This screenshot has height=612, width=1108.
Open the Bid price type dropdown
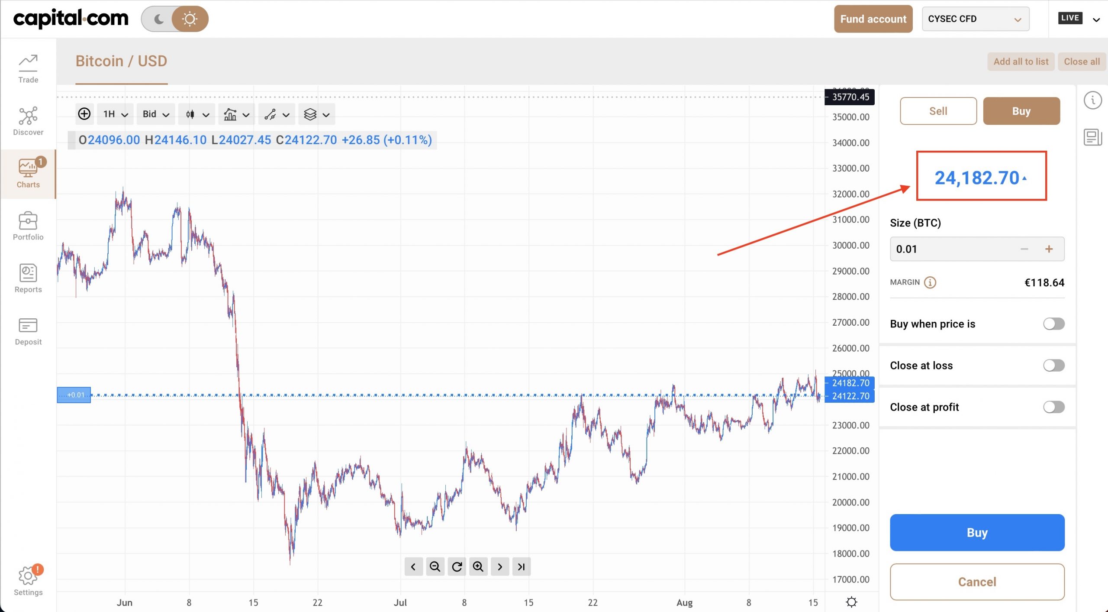(156, 114)
